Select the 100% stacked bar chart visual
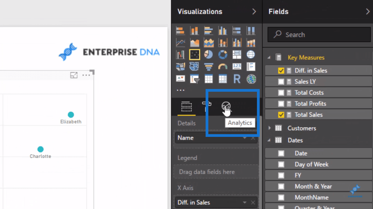Viewport: 373px width, 209px height. (x=237, y=30)
